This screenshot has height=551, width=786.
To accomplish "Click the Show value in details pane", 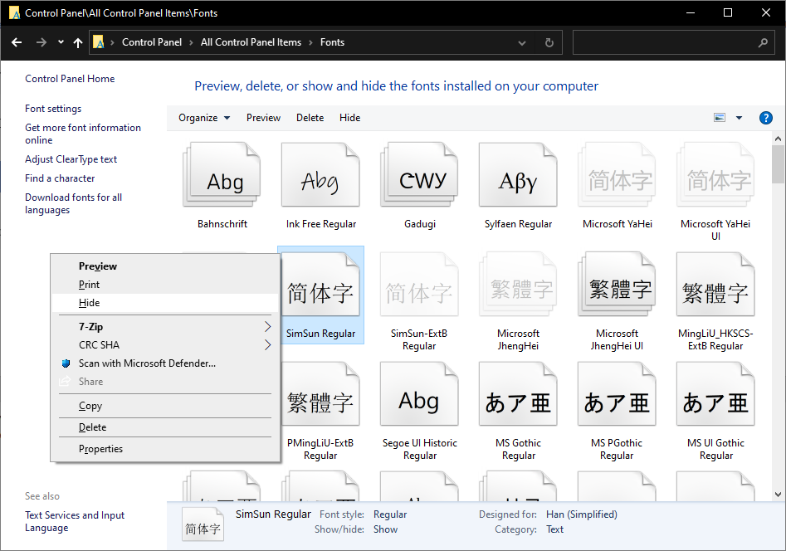I will [385, 529].
